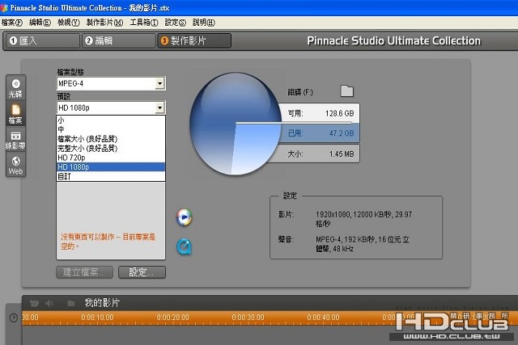Click the 磁碟 (F:) drive label
The image size is (518, 345).
click(x=300, y=92)
